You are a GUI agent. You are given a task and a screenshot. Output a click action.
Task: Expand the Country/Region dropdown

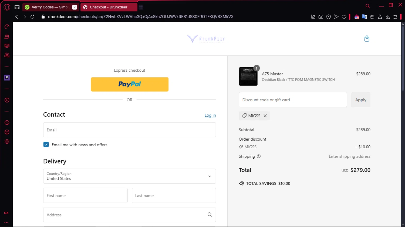pyautogui.click(x=130, y=176)
